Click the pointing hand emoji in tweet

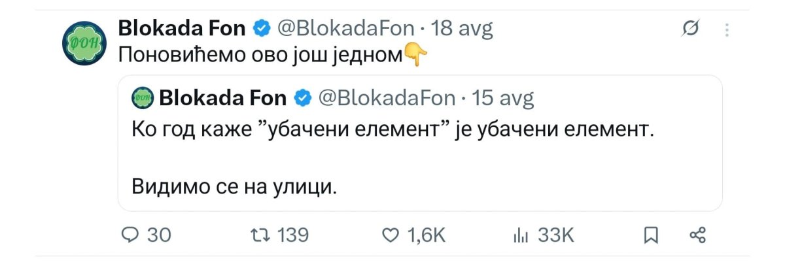point(416,55)
